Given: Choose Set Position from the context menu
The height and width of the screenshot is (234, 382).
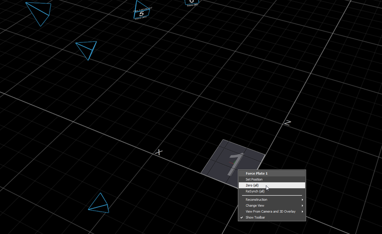Looking at the screenshot, I should (x=254, y=179).
